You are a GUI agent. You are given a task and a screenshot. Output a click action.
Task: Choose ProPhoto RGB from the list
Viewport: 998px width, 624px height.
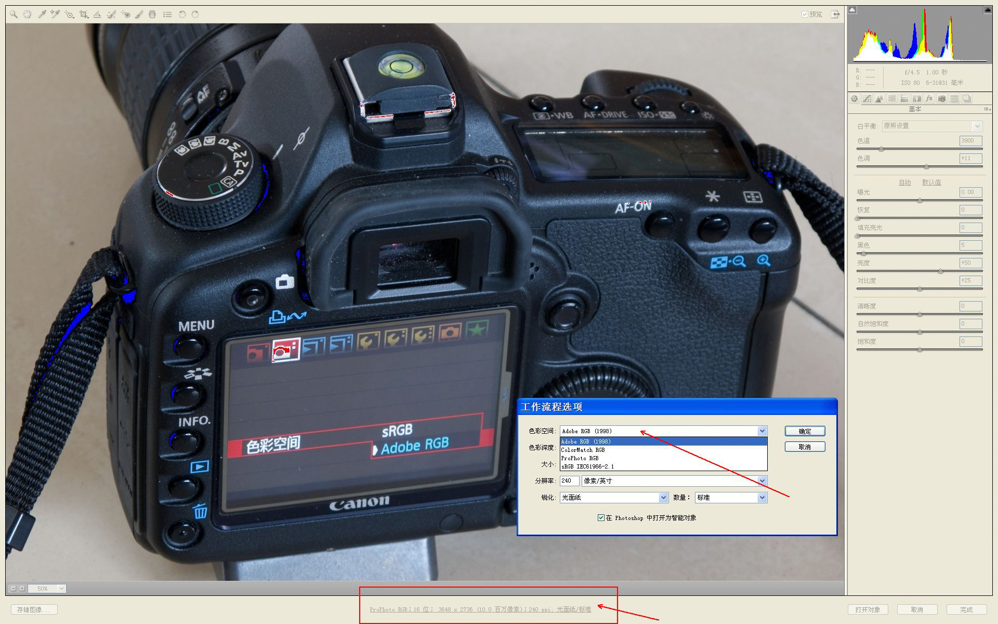click(663, 458)
